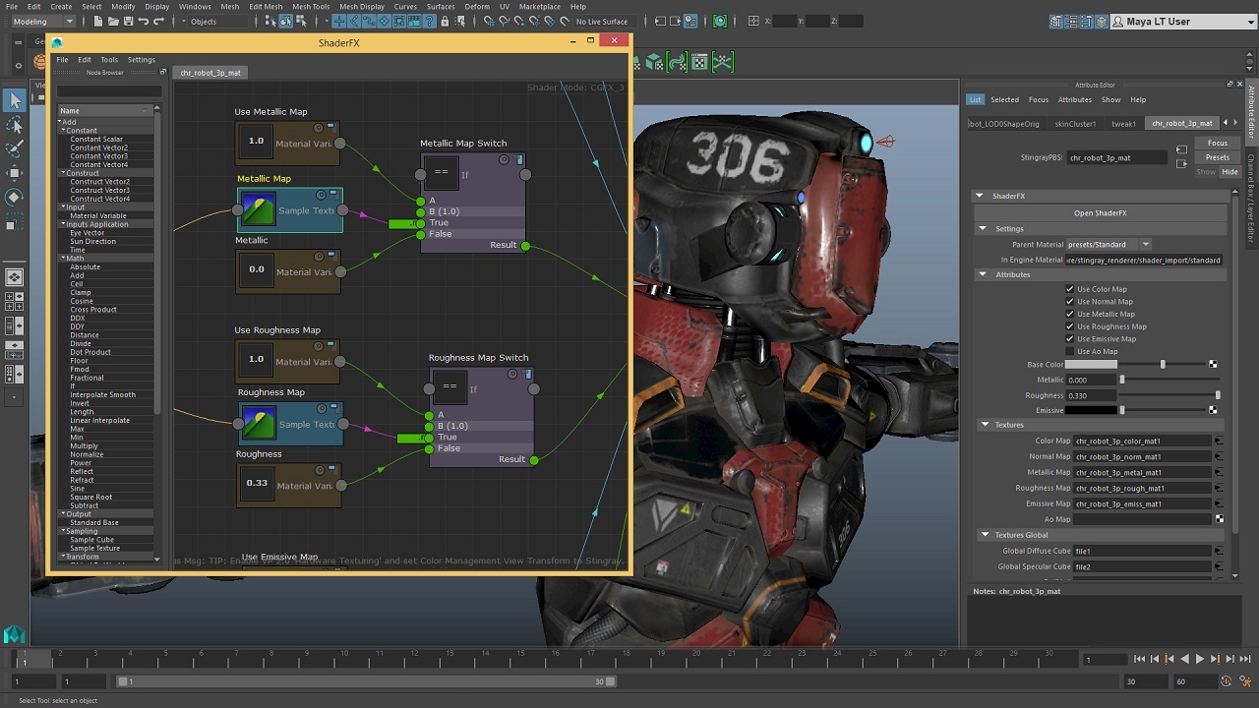The width and height of the screenshot is (1259, 708).
Task: Click the Metallic Map sample texture thumbnail
Action: click(x=259, y=209)
